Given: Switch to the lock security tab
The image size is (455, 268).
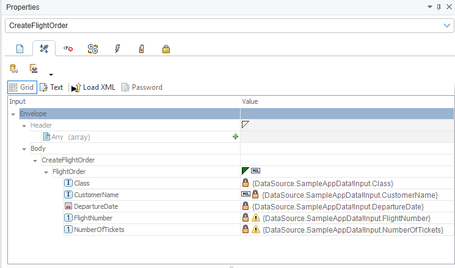Looking at the screenshot, I should [166, 49].
